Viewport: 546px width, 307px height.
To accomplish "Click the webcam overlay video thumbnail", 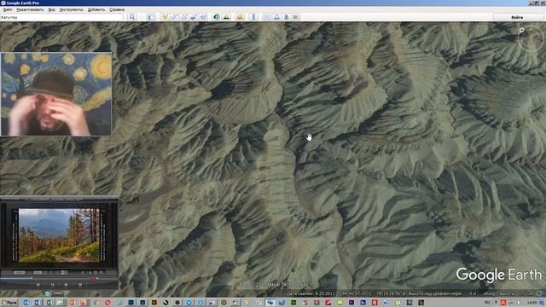I will click(x=56, y=94).
